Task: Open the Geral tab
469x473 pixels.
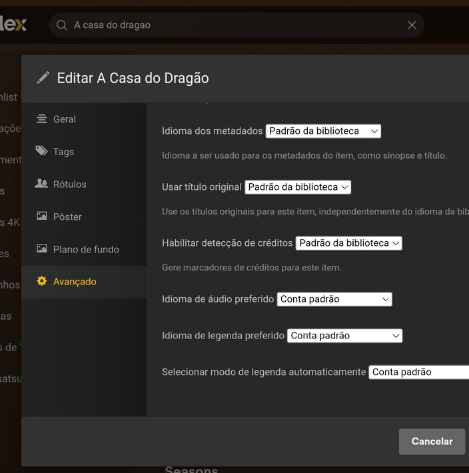Action: click(84, 119)
